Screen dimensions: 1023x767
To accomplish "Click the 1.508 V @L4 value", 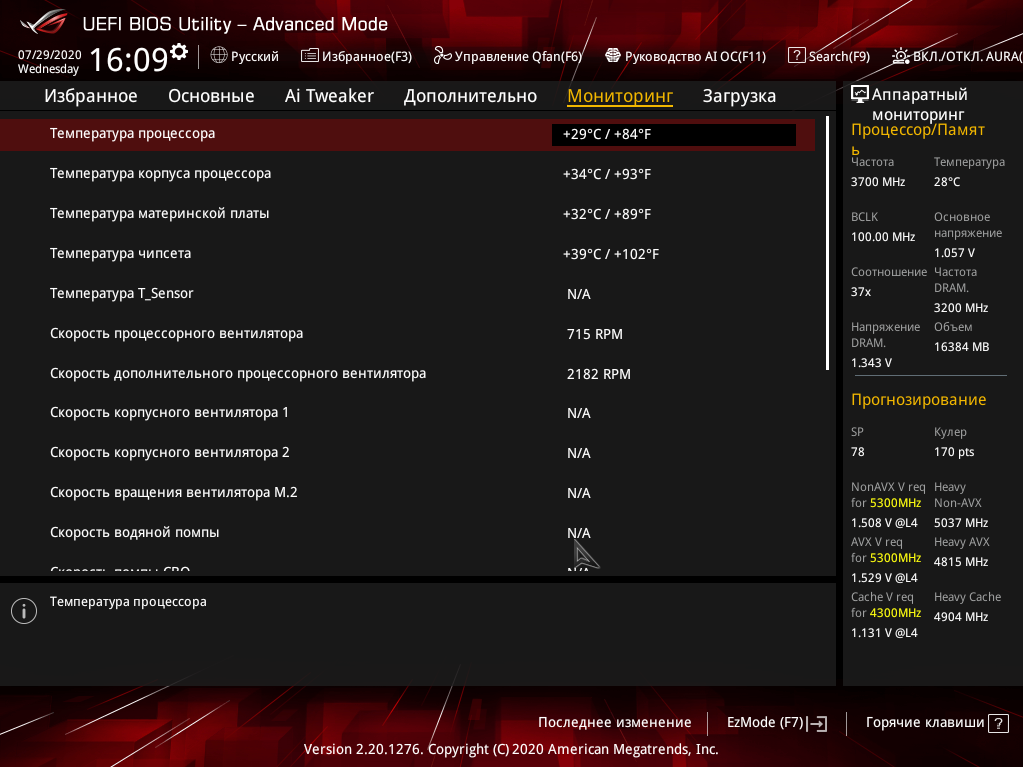I will 884,523.
